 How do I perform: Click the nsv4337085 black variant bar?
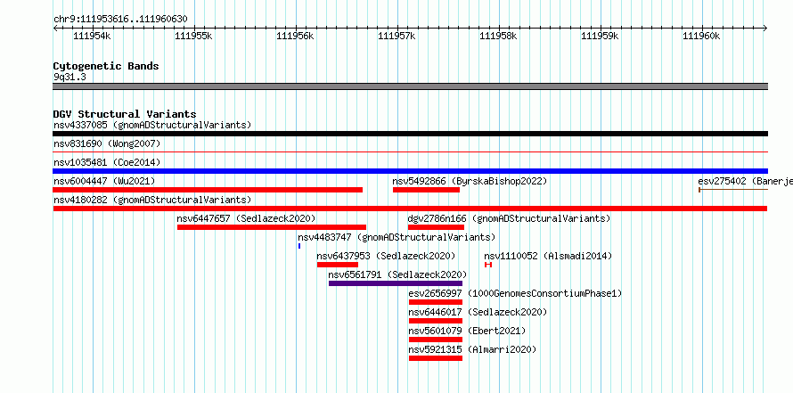tap(410, 134)
